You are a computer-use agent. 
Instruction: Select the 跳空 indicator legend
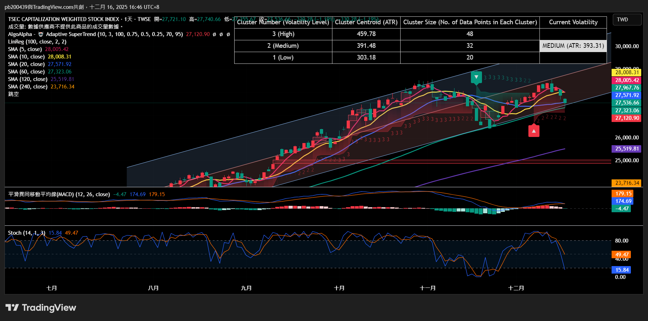coord(14,94)
